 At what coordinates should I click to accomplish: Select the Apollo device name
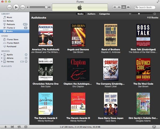click(x=10, y=54)
